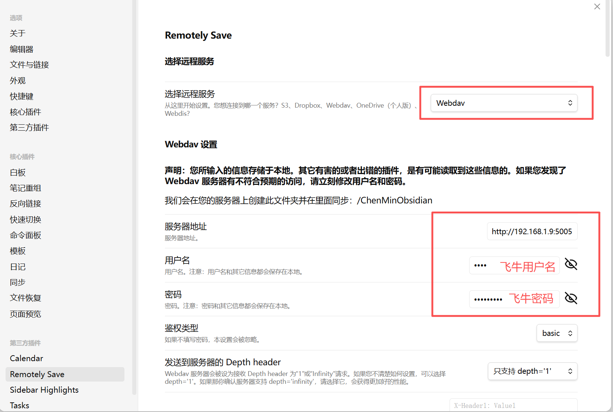The width and height of the screenshot is (613, 412).
Task: Click the /ChenMinObsidian folder path text
Action: (395, 200)
